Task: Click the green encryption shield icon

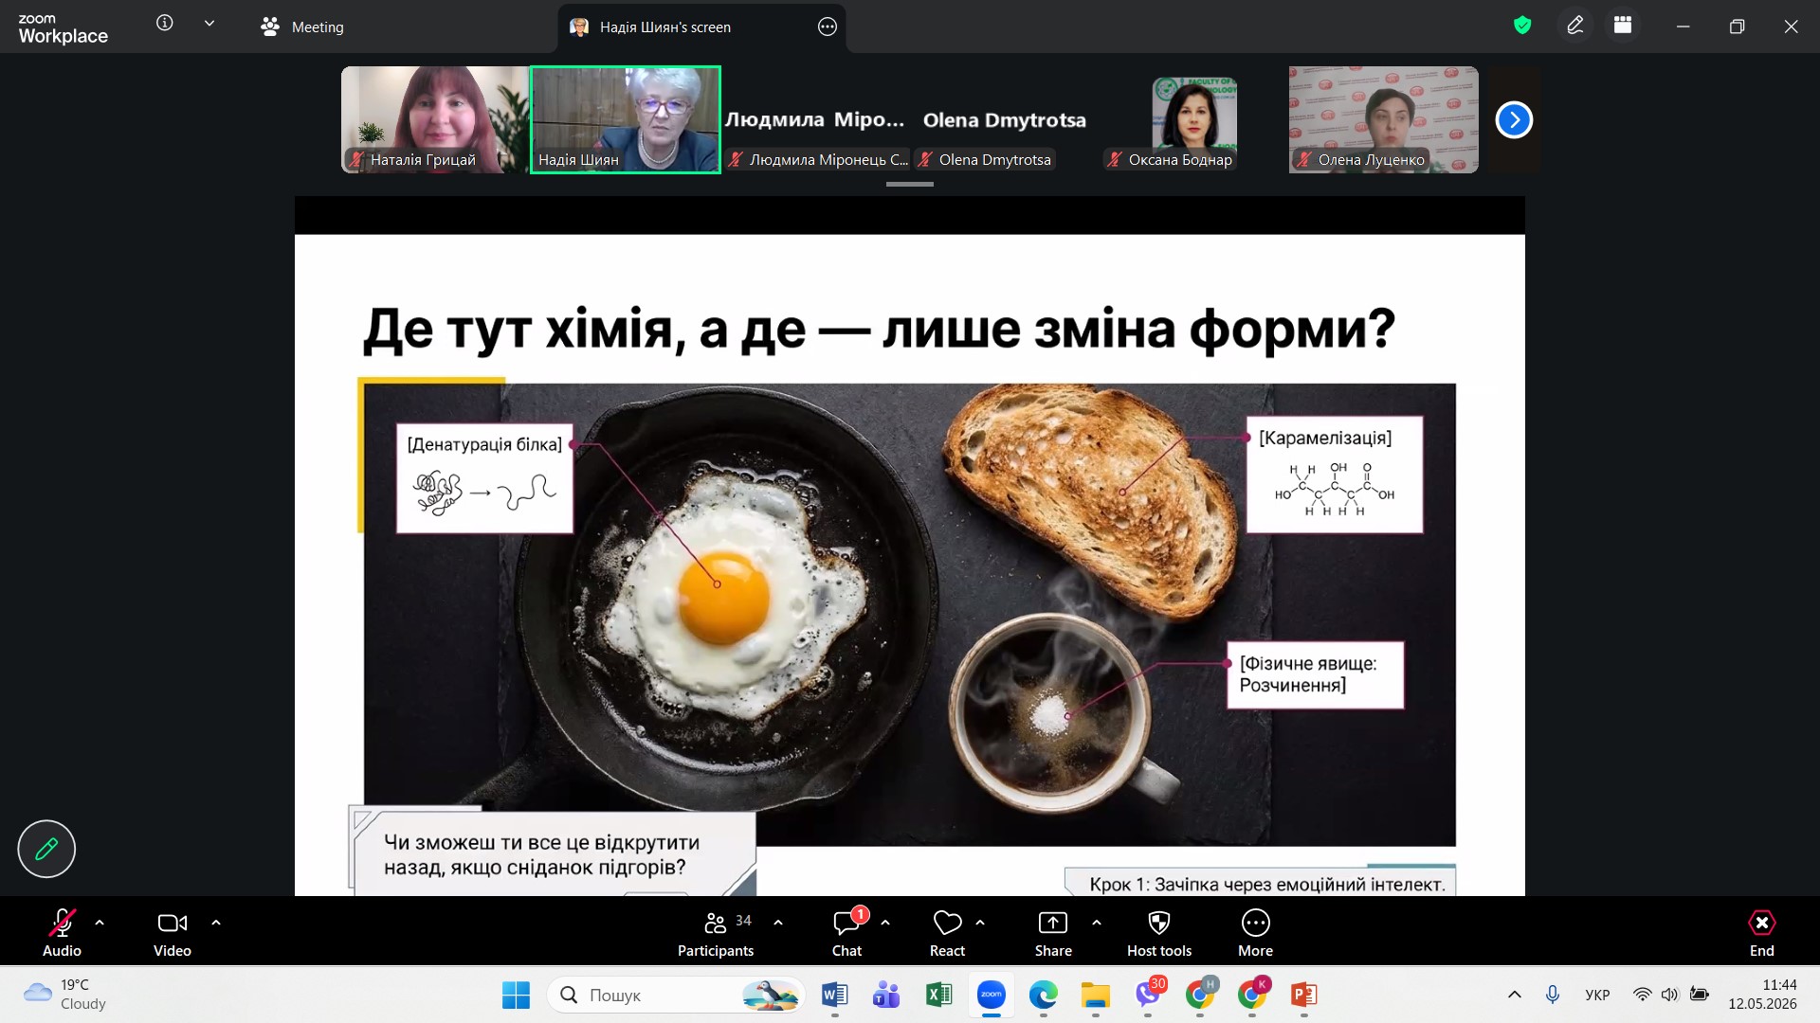Action: tap(1522, 26)
